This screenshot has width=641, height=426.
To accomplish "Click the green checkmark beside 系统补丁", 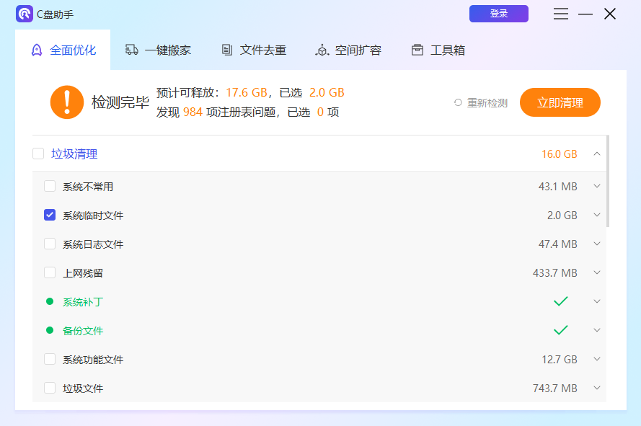I will point(560,301).
